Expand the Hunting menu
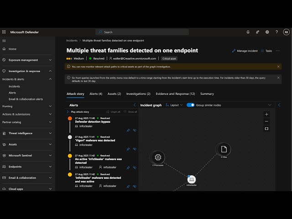Image resolution: width=292 pixels, height=219 pixels. (x=50, y=106)
